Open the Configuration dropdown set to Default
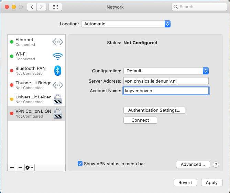 166,71
